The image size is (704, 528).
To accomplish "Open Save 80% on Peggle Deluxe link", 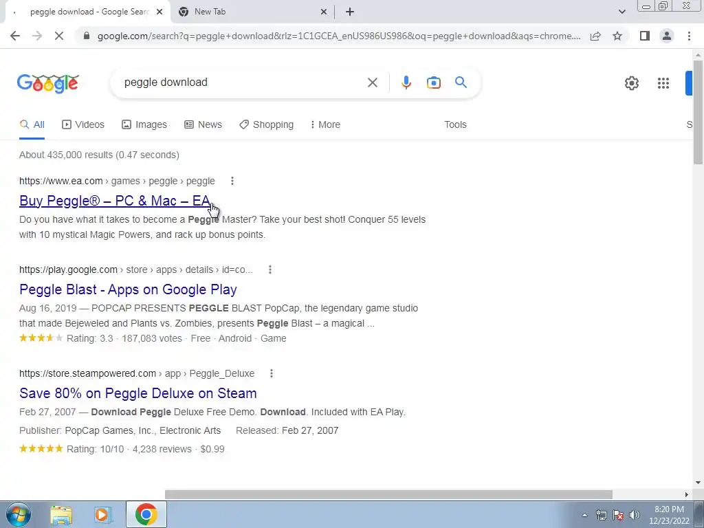I will pyautogui.click(x=137, y=393).
